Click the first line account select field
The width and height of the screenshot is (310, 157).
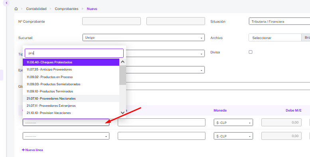pyautogui.click(x=66, y=122)
